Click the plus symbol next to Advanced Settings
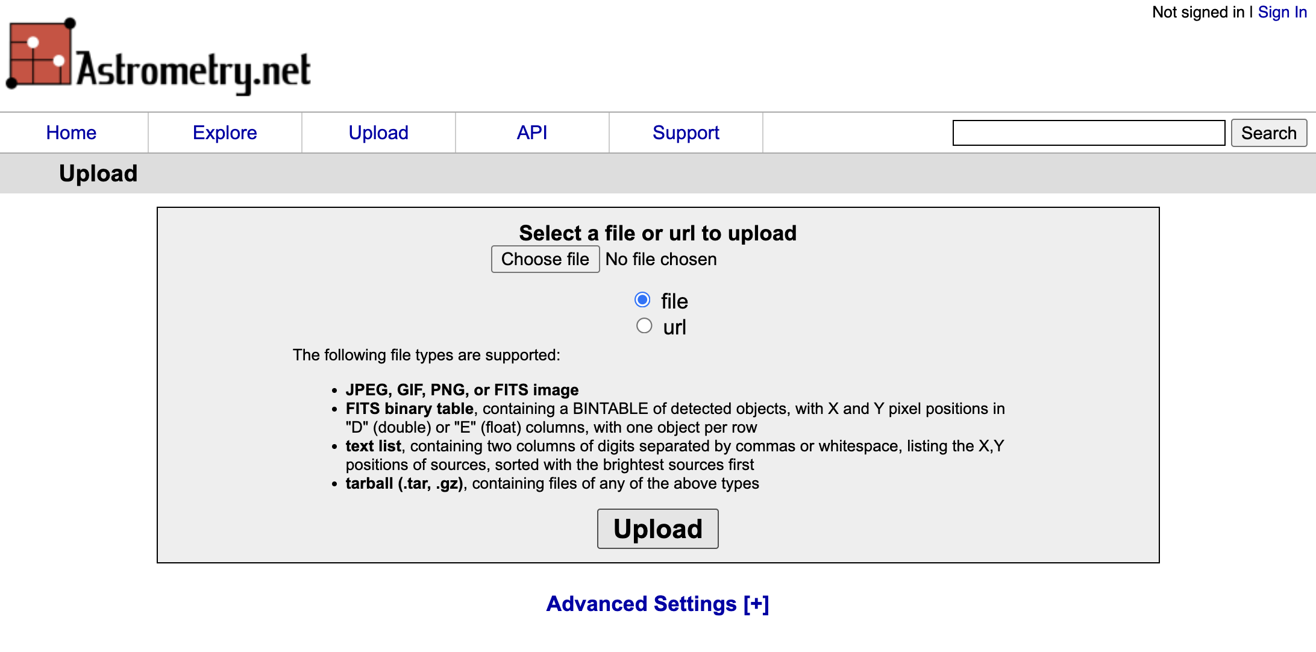Screen dimensions: 1316x652 (757, 603)
